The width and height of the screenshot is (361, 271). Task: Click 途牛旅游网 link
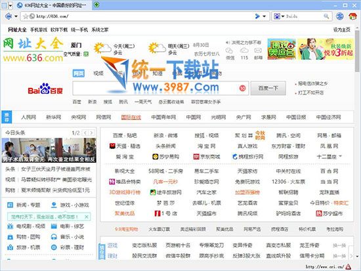pyautogui.click(x=166, y=192)
